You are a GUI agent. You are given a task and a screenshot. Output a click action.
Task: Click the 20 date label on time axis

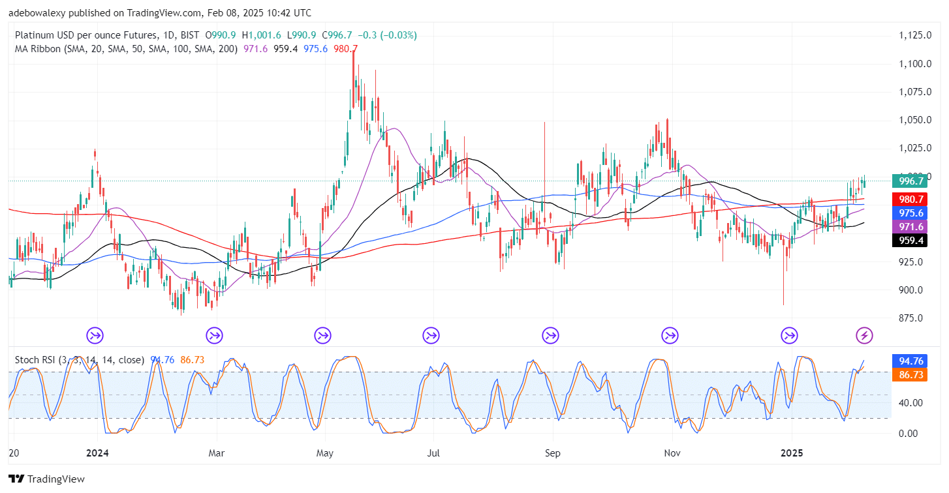pyautogui.click(x=14, y=452)
